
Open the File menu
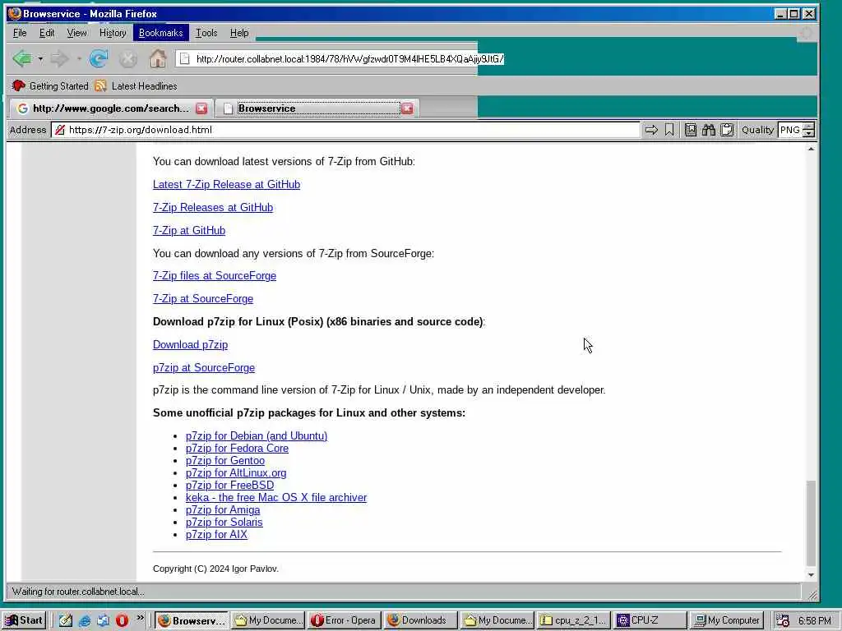click(20, 33)
